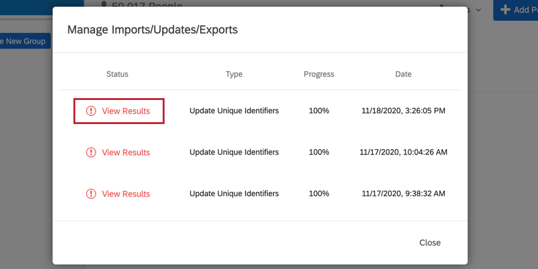Click the Date column header

(x=403, y=74)
